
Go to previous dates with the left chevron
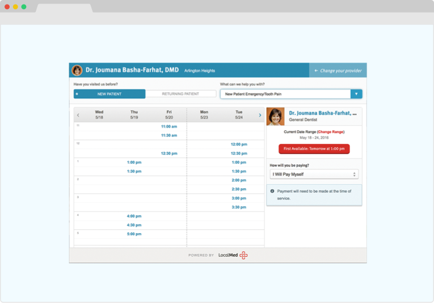[x=78, y=115]
